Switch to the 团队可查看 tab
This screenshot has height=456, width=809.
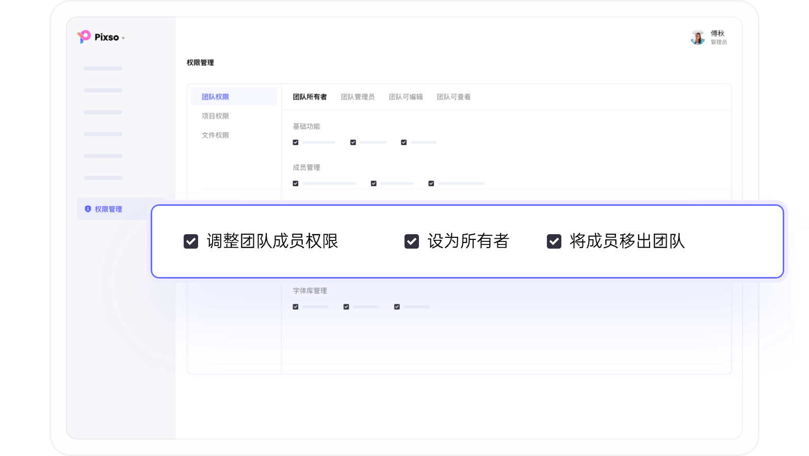coord(454,97)
